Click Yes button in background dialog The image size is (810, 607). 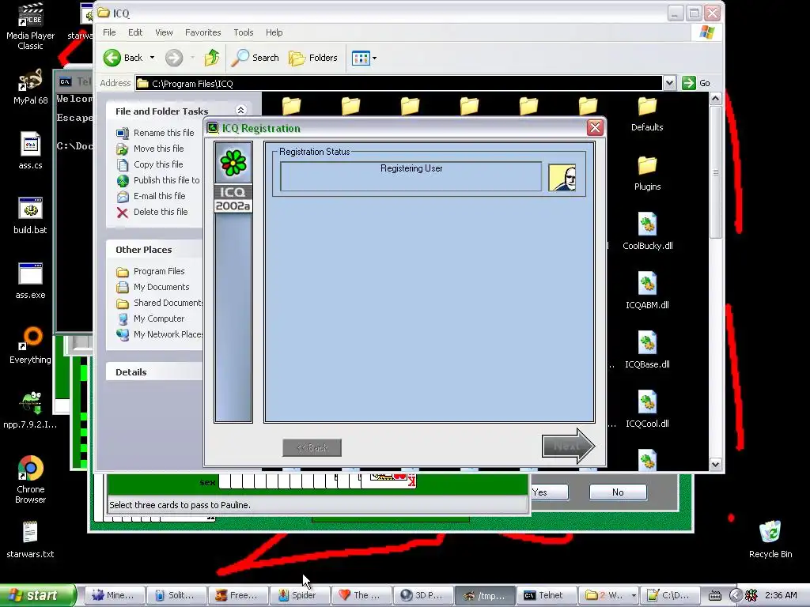click(550, 492)
